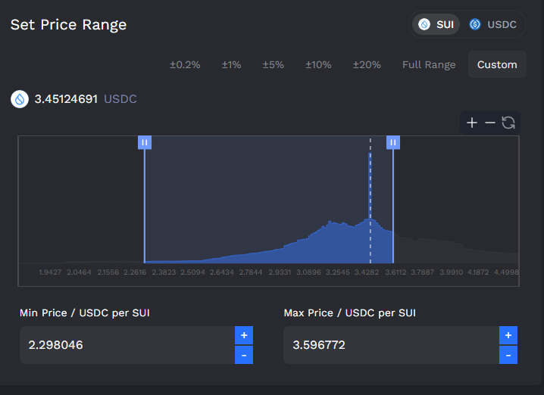Image resolution: width=544 pixels, height=395 pixels.
Task: Focus the Min Price field showing 2.298046
Action: click(127, 345)
